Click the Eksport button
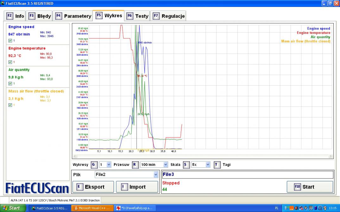340x212 pixels. [93, 187]
